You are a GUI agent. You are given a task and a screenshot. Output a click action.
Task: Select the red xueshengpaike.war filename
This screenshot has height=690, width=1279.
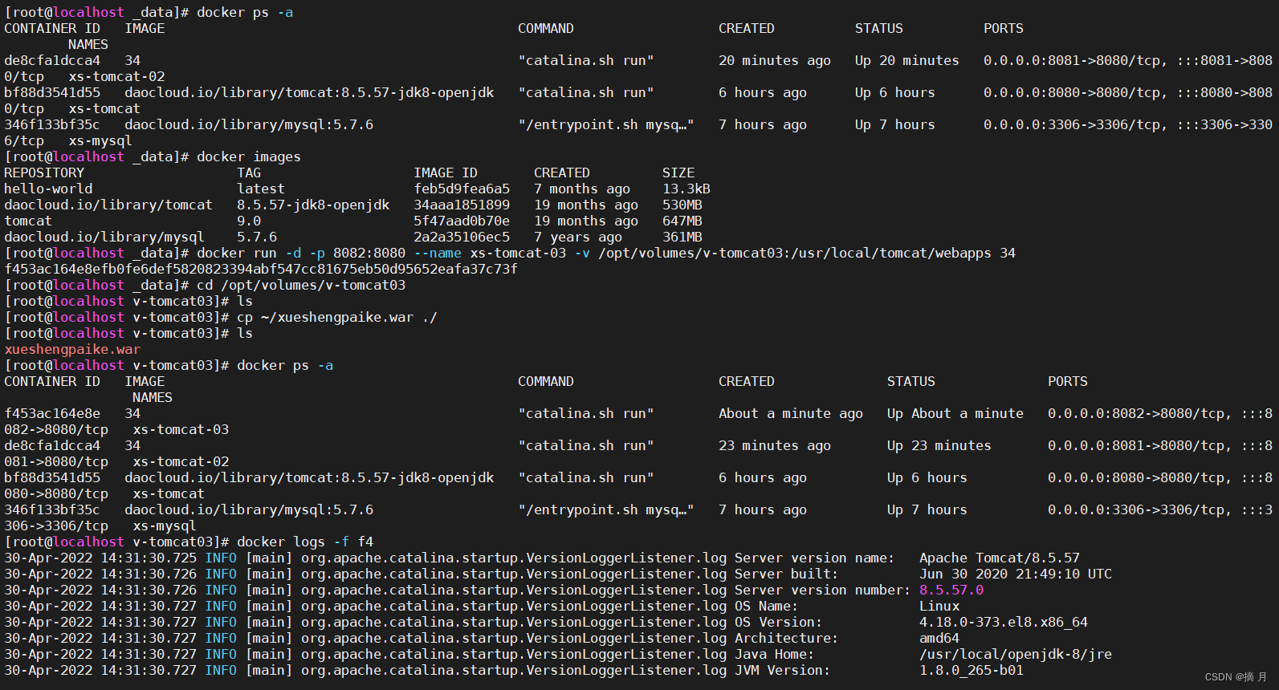point(72,349)
